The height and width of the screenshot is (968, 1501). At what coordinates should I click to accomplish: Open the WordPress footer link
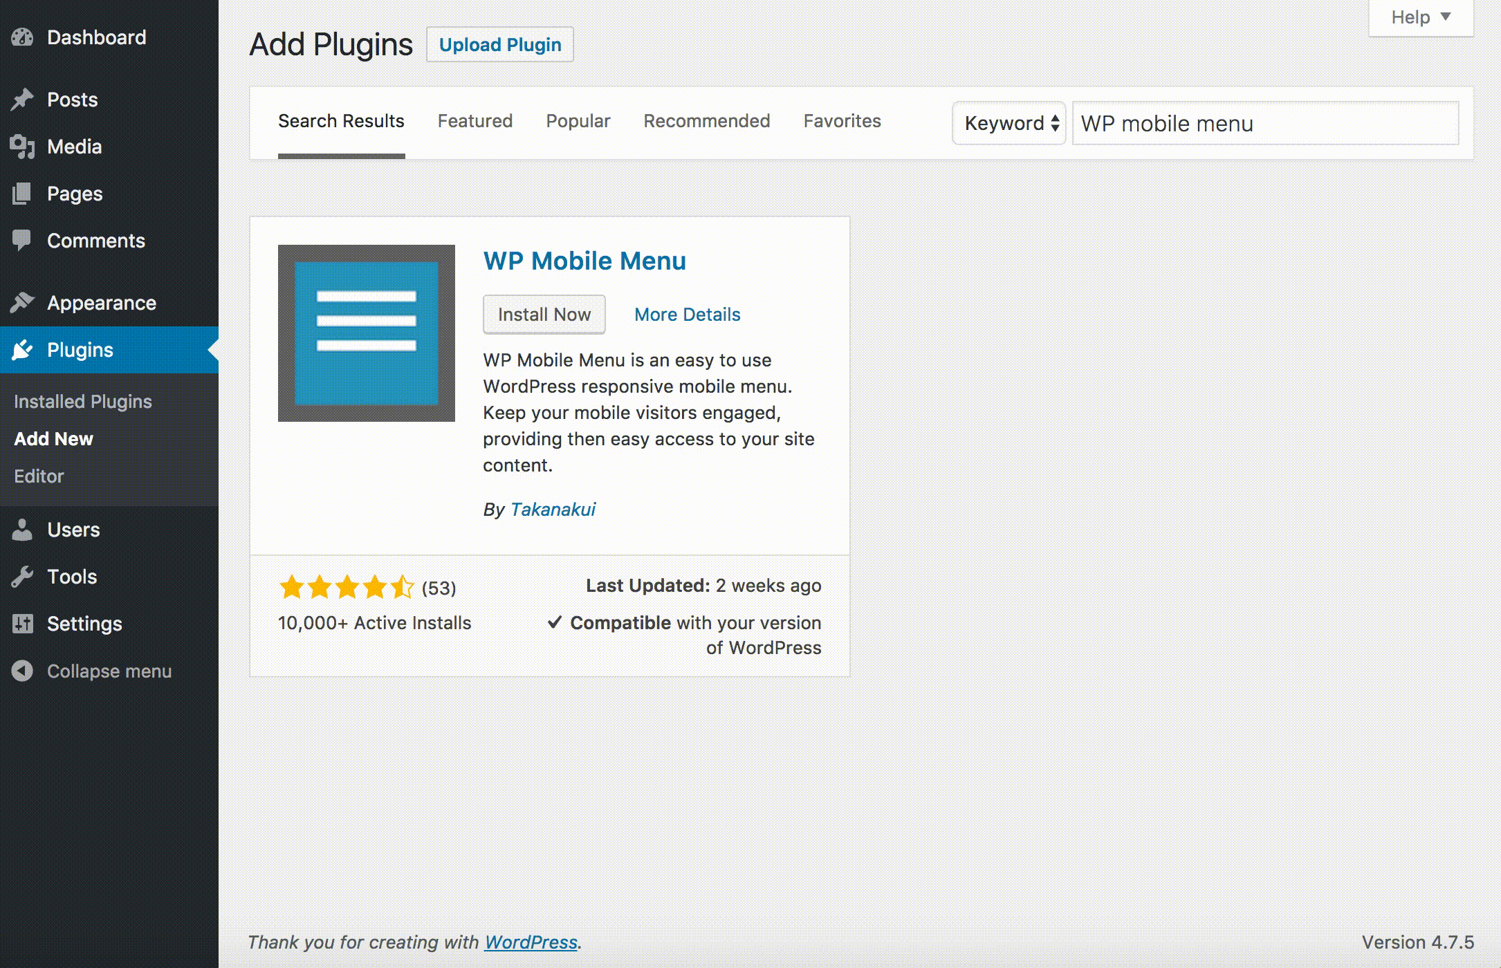pyautogui.click(x=531, y=942)
